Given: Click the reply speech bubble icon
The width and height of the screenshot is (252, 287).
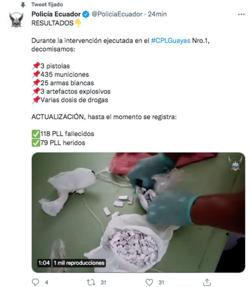Looking at the screenshot, I should click(x=35, y=282).
